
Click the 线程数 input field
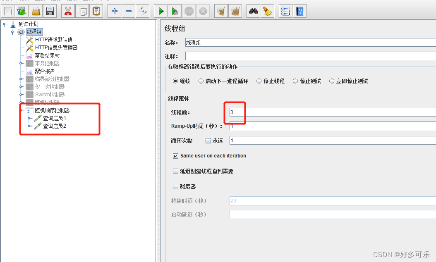pos(333,112)
